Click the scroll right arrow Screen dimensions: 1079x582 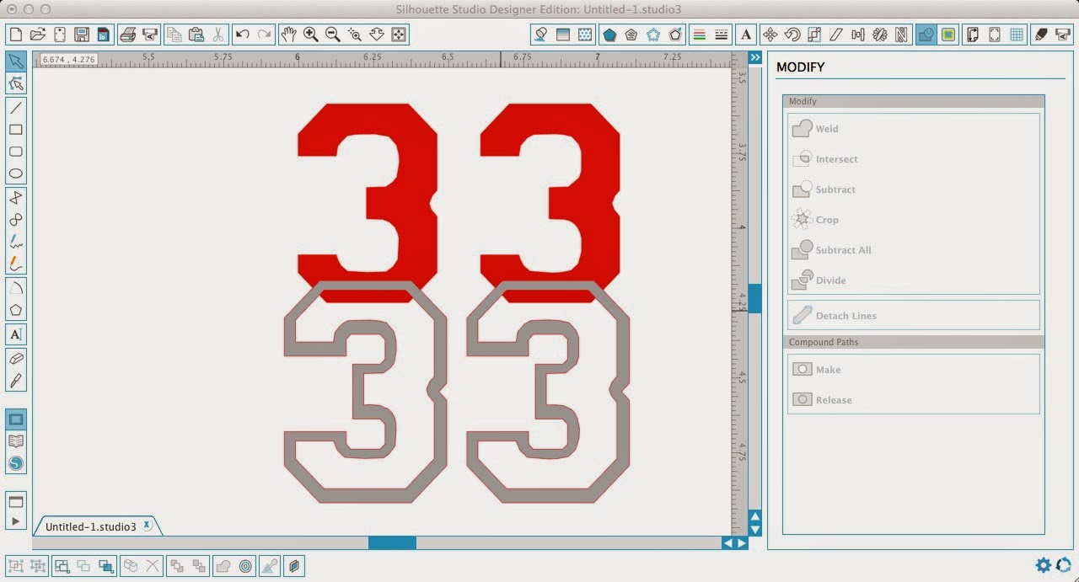pyautogui.click(x=742, y=543)
